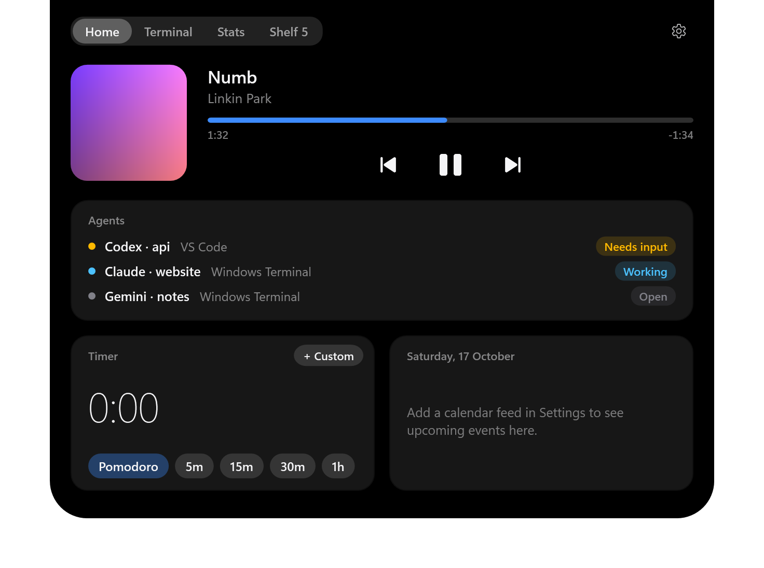This screenshot has width=764, height=568.
Task: Start the 5m timer preset
Action: [x=194, y=466]
